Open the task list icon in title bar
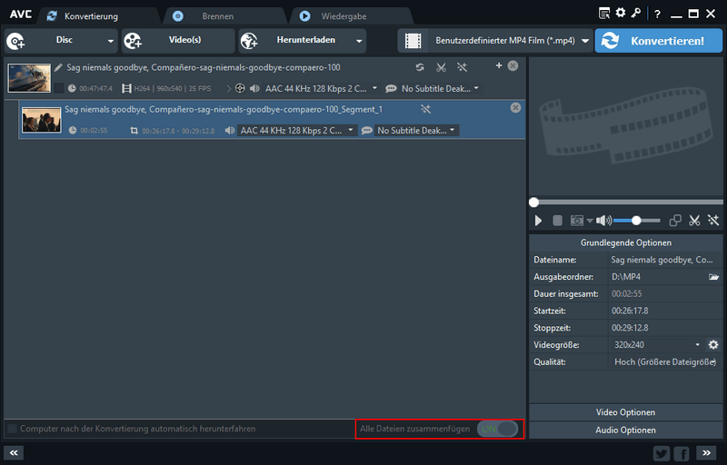The image size is (727, 465). [x=604, y=14]
